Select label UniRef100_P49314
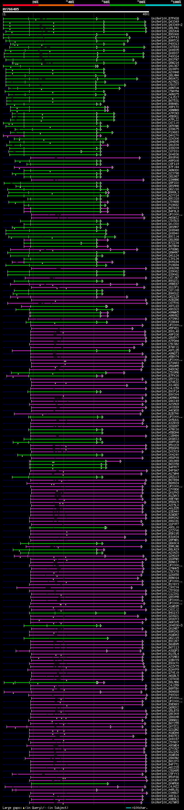The image size is (184, 810). click(165, 56)
